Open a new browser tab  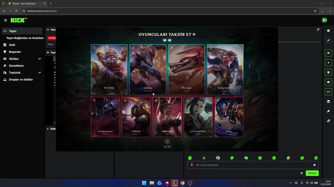pyautogui.click(x=51, y=3)
